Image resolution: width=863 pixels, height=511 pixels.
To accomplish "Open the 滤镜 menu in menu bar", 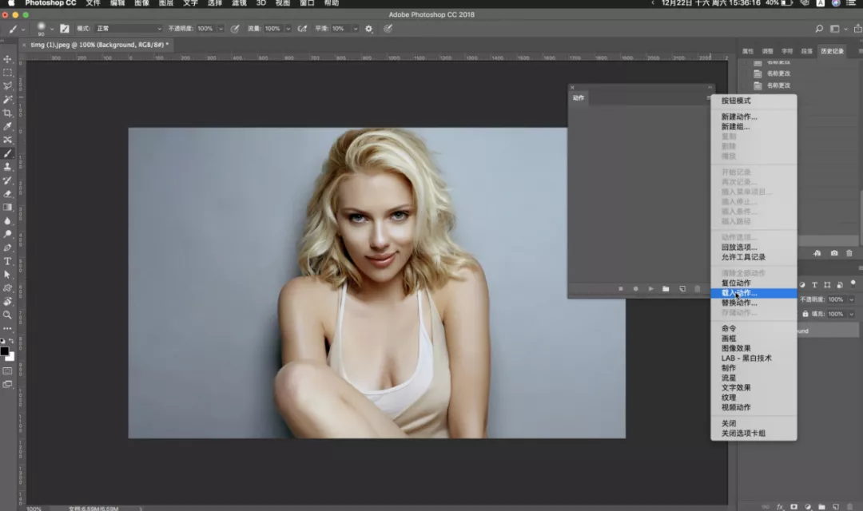I will click(239, 3).
